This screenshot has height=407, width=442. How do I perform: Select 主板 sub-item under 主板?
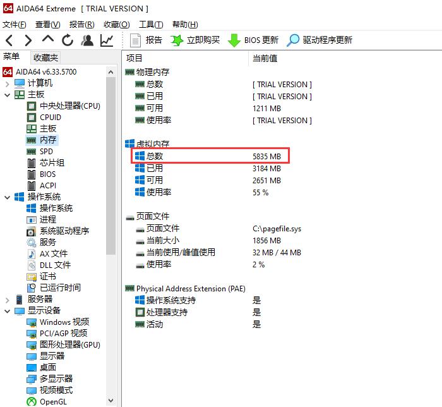click(x=42, y=129)
